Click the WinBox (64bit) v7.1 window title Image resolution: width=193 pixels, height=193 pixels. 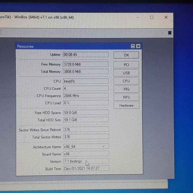click(x=44, y=17)
